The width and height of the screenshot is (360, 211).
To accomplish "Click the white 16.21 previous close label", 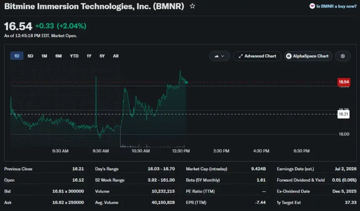I will pyautogui.click(x=344, y=114).
